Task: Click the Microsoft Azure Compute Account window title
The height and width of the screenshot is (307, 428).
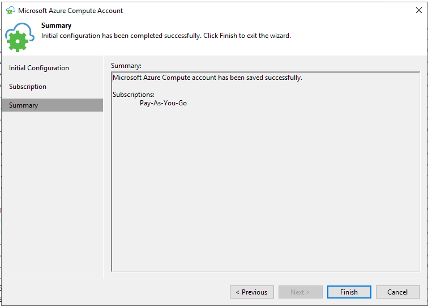Action: (x=70, y=11)
